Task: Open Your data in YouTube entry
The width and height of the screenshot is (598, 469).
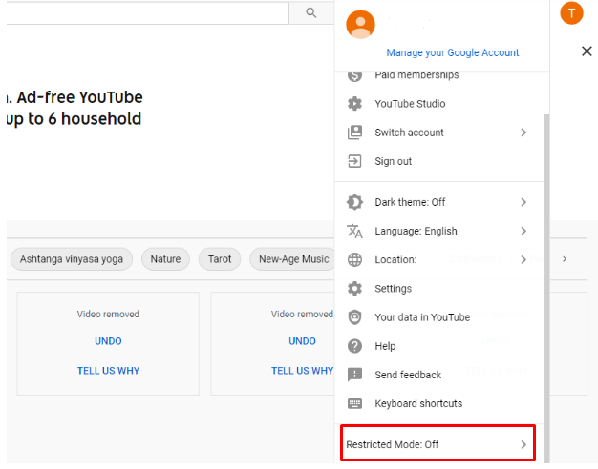Action: pyautogui.click(x=439, y=317)
